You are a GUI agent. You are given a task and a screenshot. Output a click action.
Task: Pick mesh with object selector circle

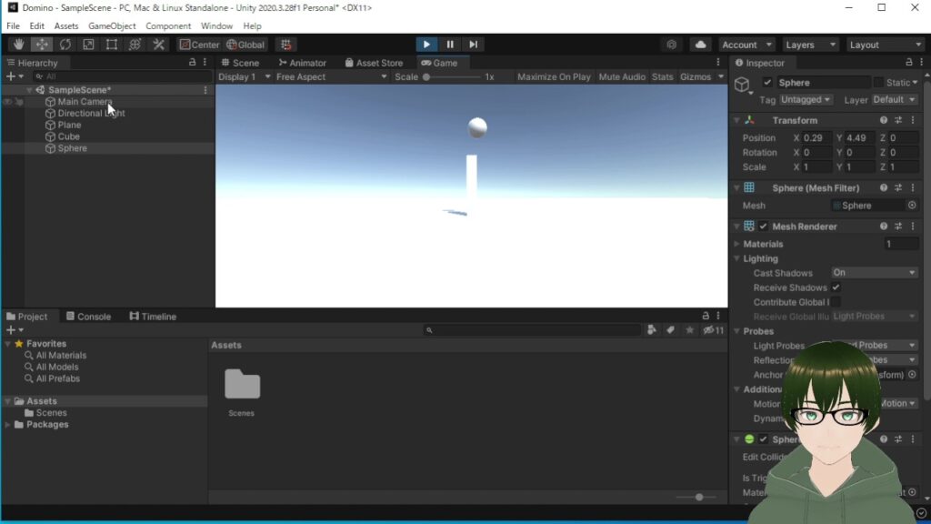tap(912, 206)
